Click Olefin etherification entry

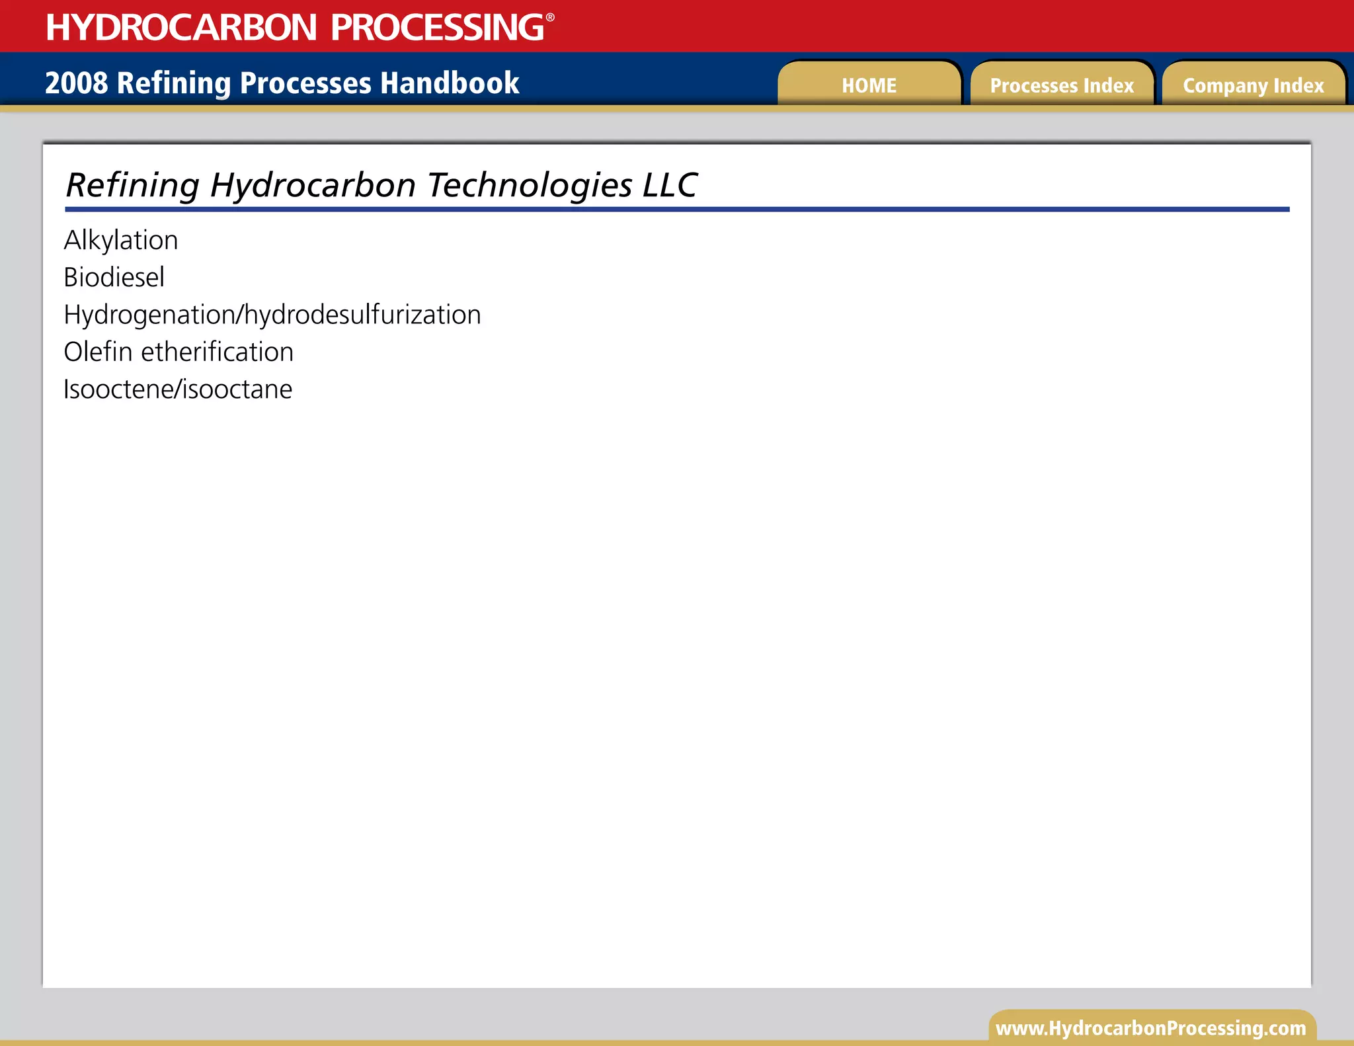pos(179,352)
